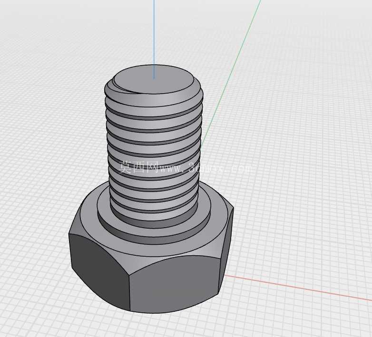Viewport: 372px width, 337px height.
Task: Click the red axis line
Action: pos(298,288)
